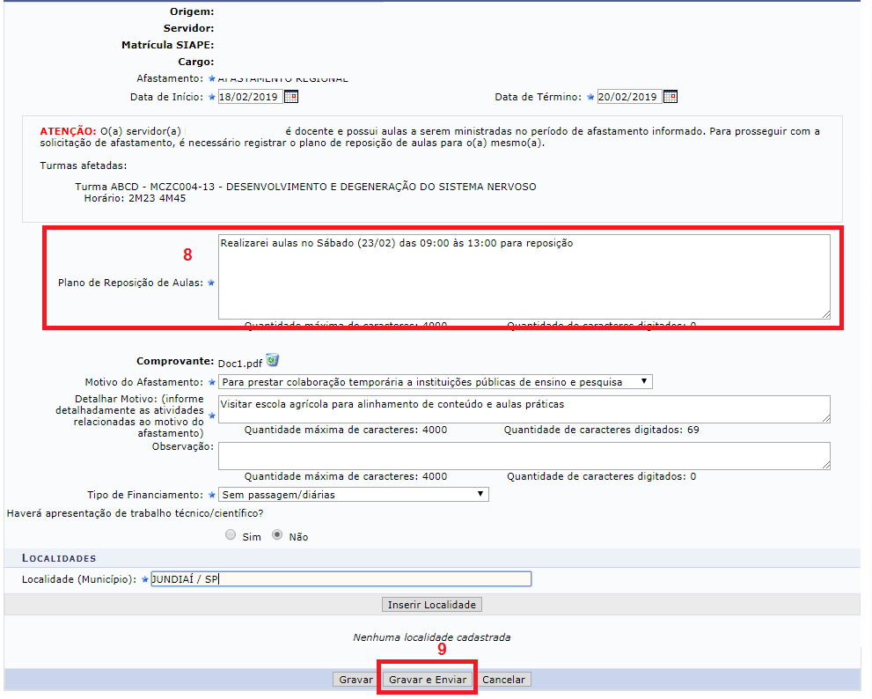
Task: Click into the Detalhar Motivo text area
Action: (524, 408)
